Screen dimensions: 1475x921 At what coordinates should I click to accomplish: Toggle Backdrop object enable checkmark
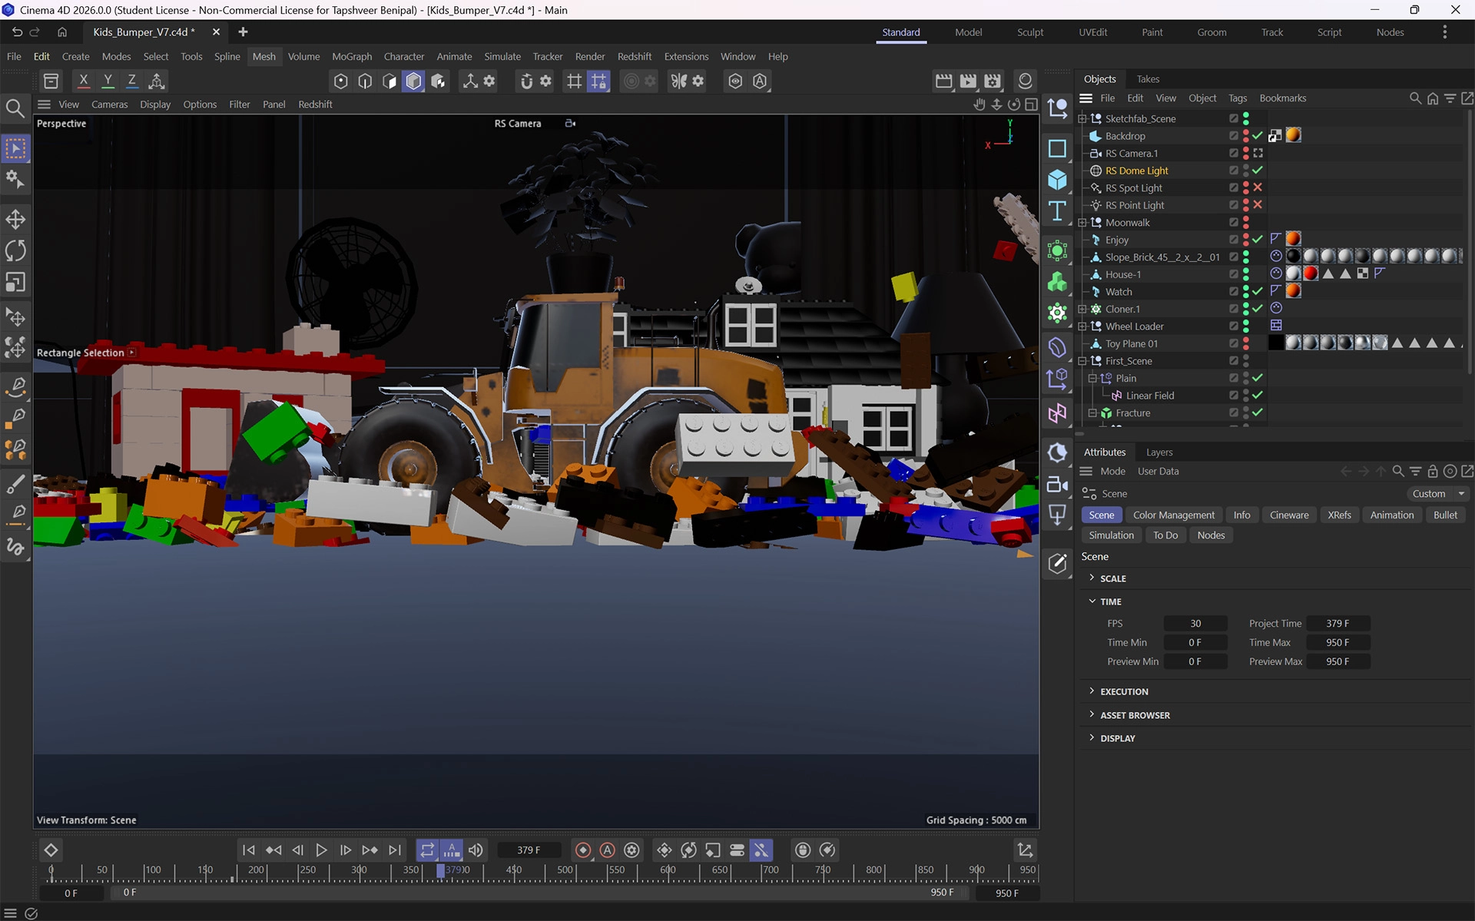click(x=1258, y=136)
